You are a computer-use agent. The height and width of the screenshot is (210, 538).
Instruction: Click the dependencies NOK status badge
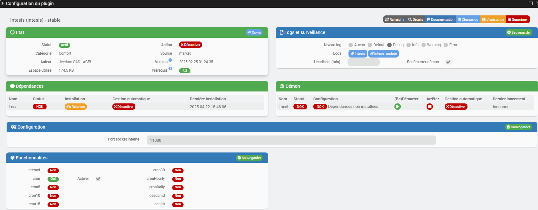pyautogui.click(x=40, y=107)
